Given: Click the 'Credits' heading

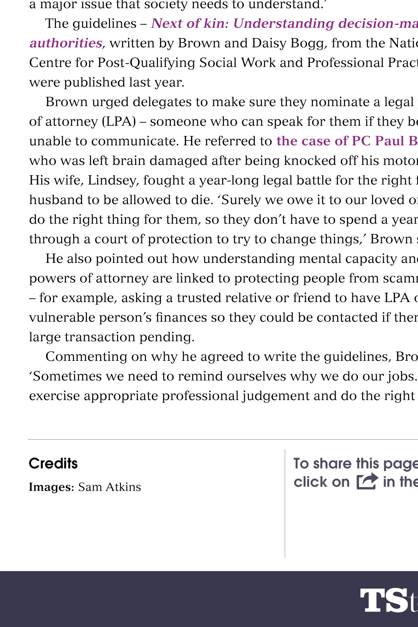Looking at the screenshot, I should [x=53, y=463].
